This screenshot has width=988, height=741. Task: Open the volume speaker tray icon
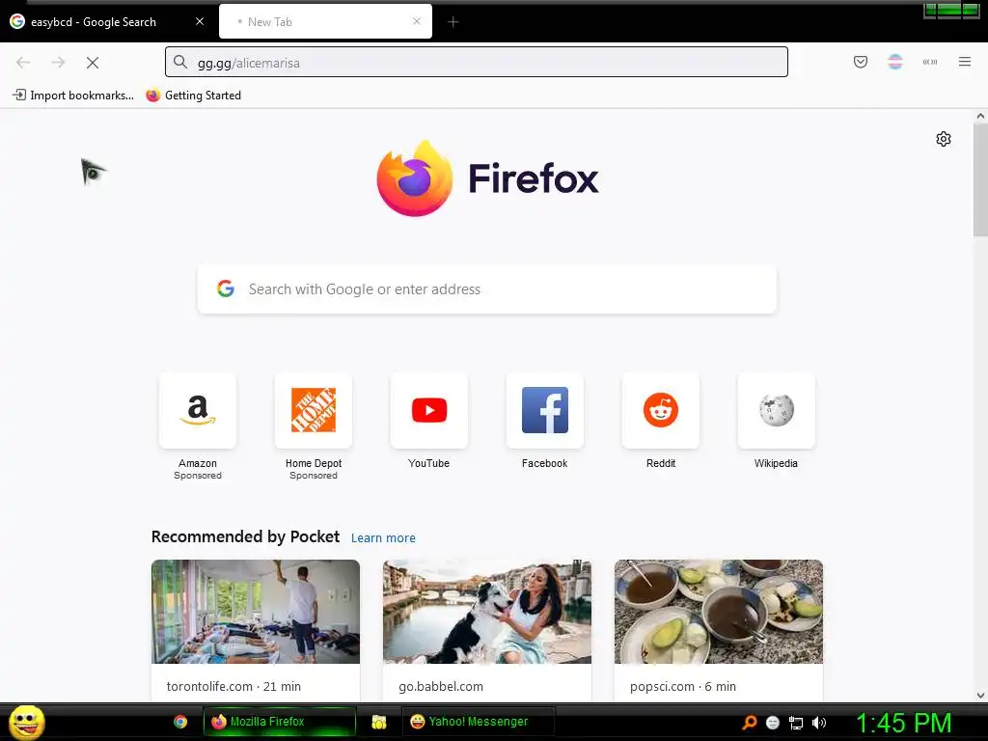[819, 723]
